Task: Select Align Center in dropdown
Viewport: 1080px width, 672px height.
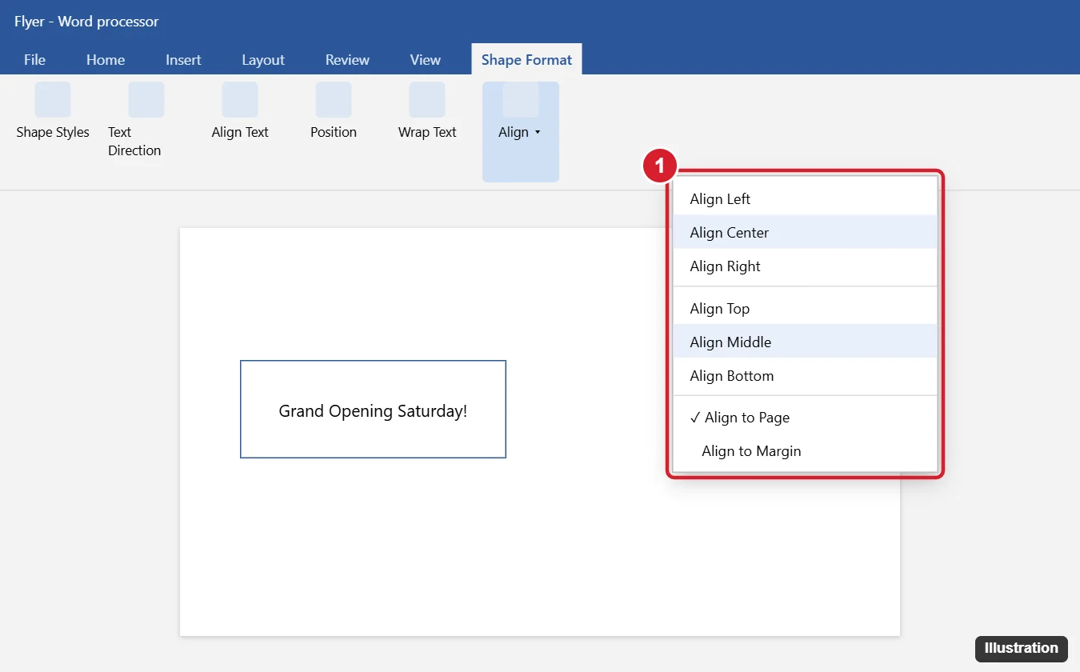Action: click(805, 233)
